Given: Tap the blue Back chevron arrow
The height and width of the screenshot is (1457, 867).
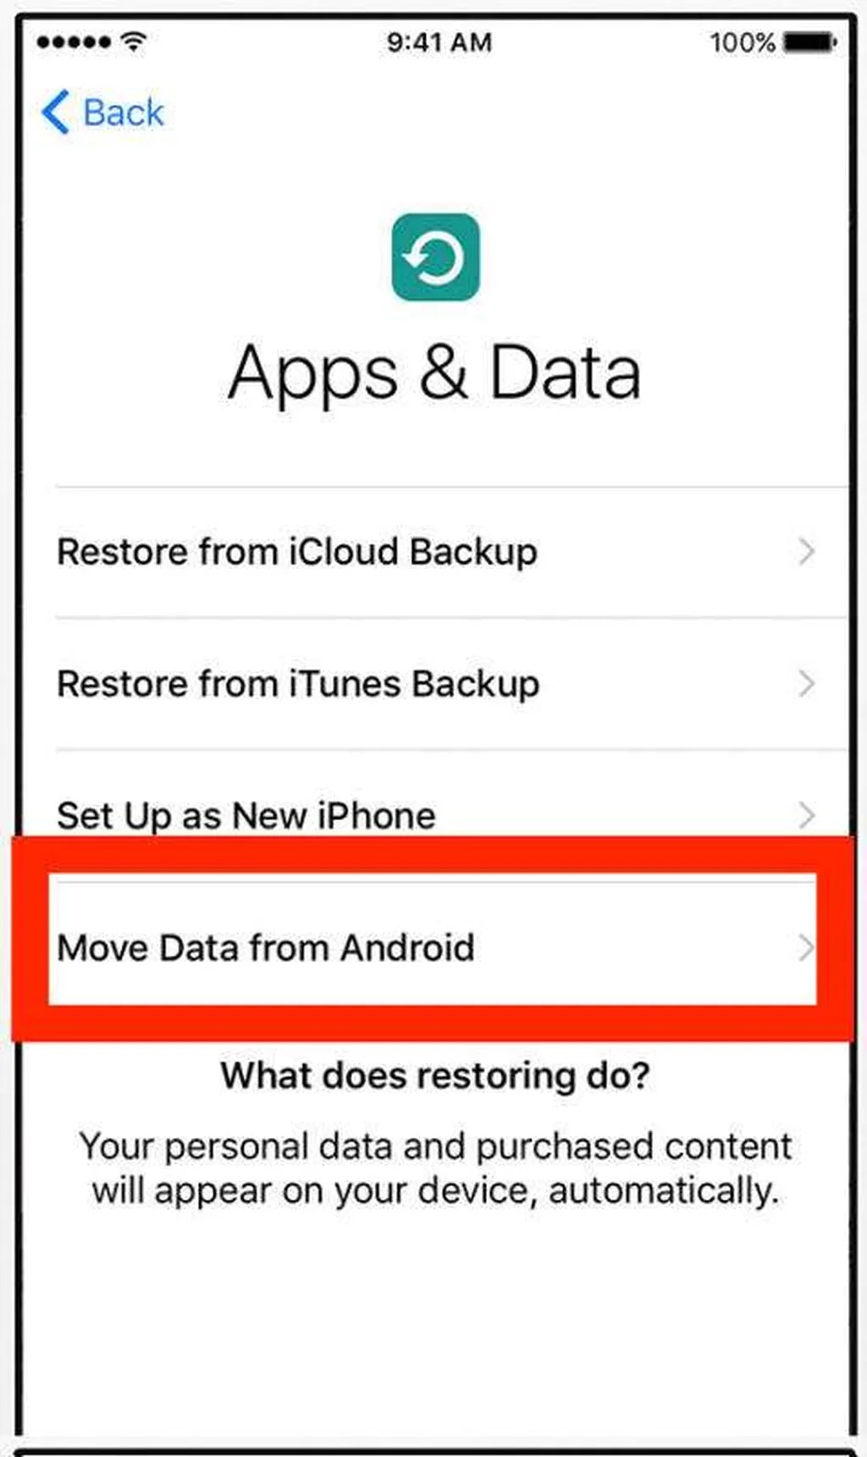Looking at the screenshot, I should click(55, 113).
